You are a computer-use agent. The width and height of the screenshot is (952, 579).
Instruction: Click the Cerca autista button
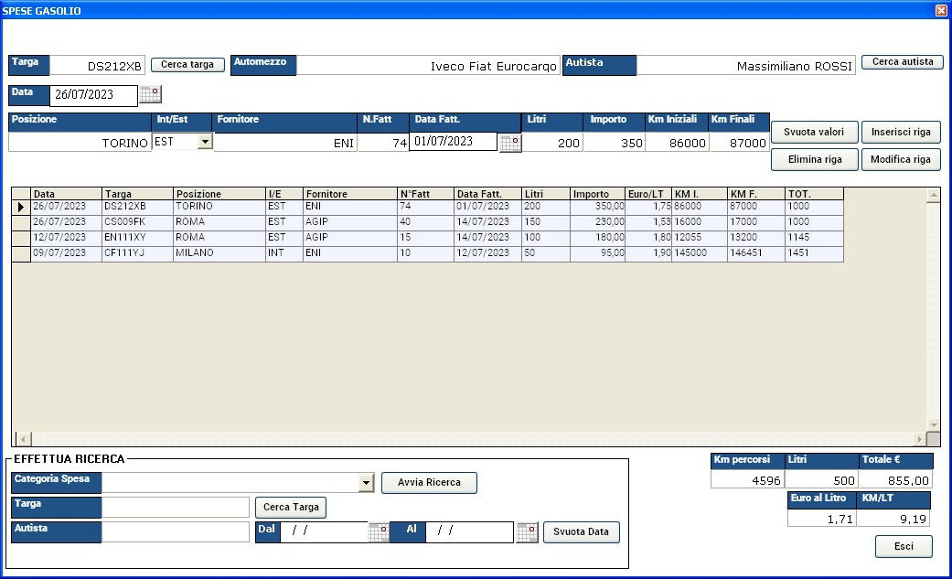pyautogui.click(x=902, y=62)
